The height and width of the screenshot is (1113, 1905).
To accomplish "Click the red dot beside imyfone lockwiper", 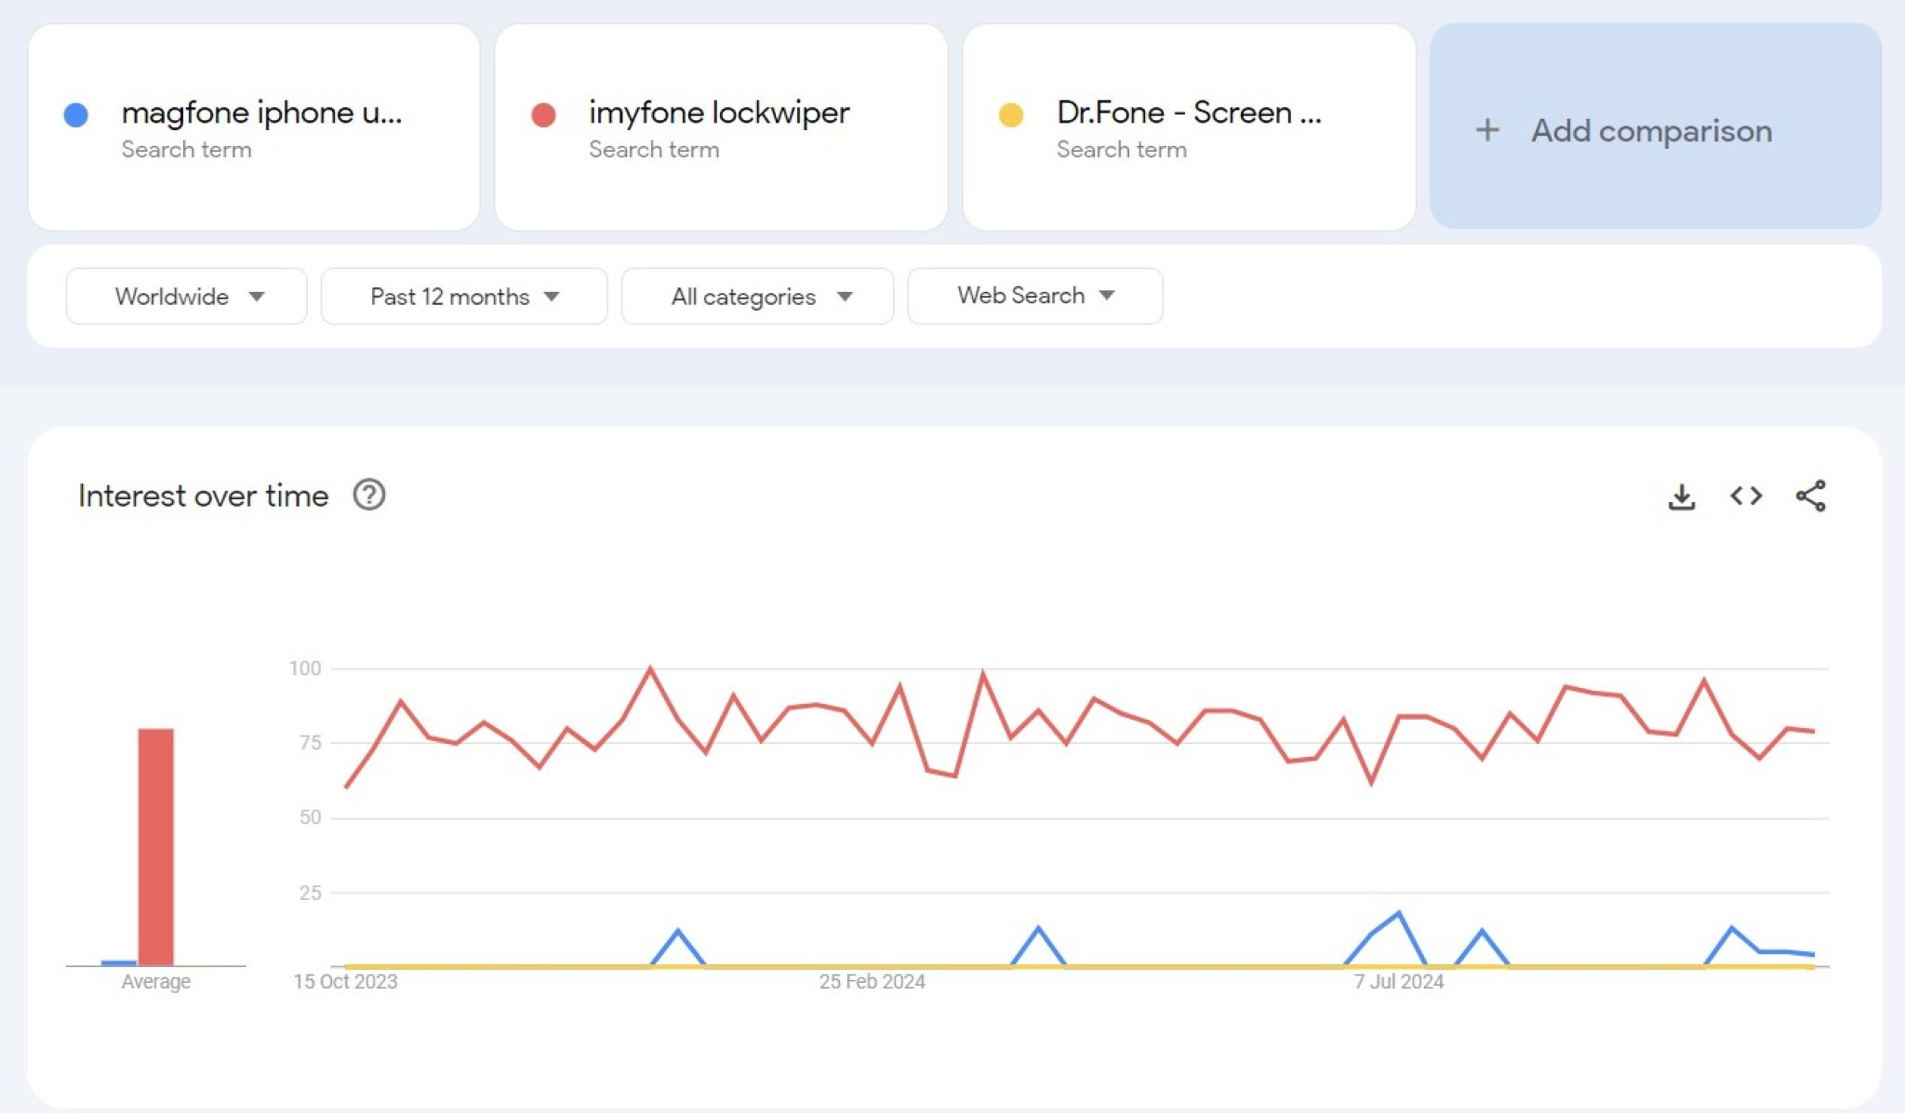I will pos(543,115).
